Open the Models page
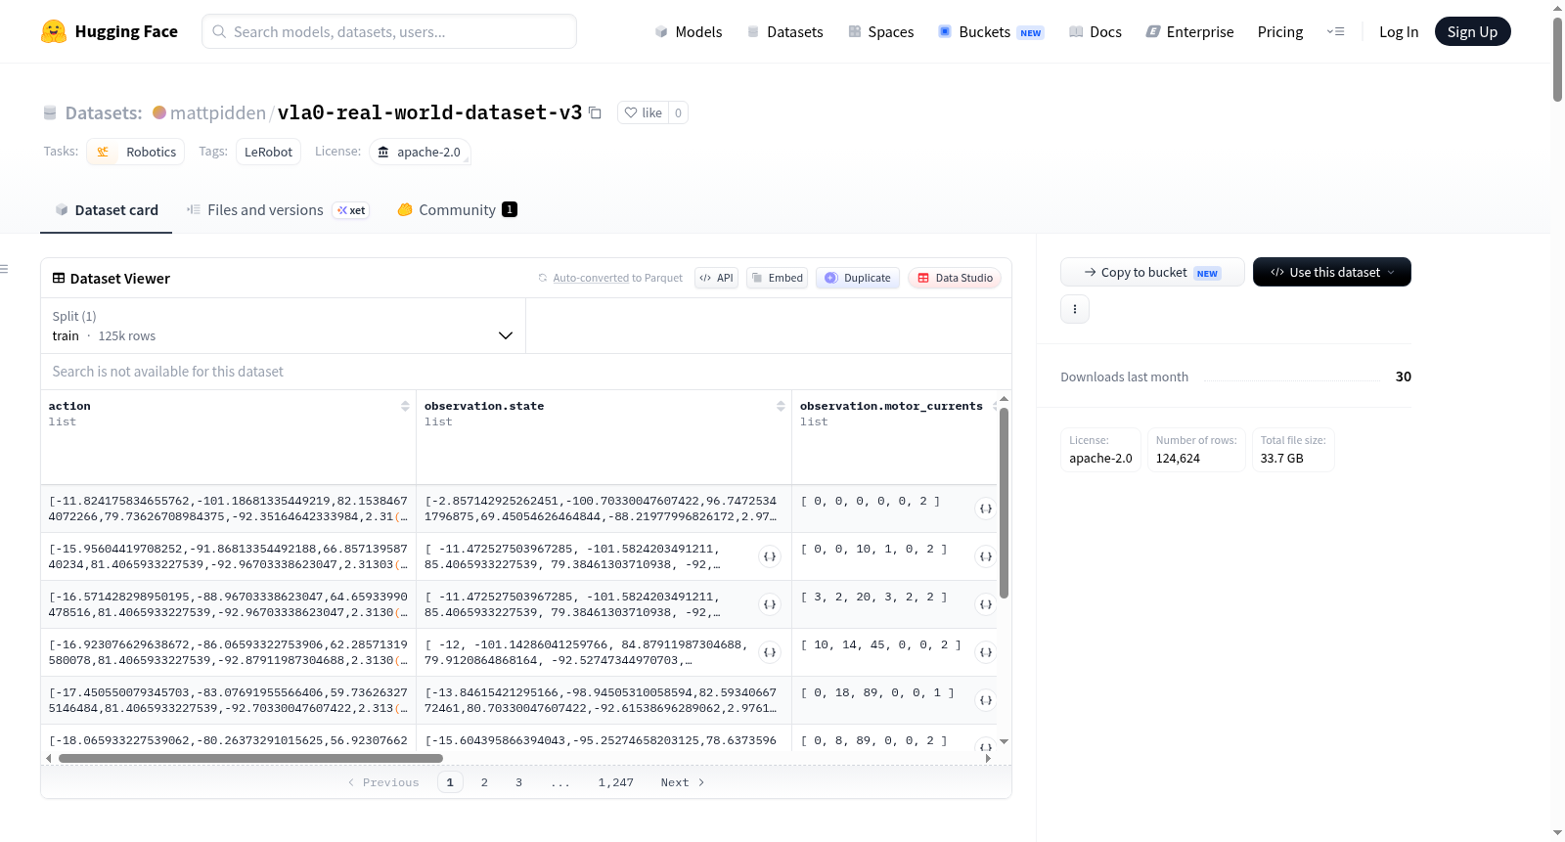This screenshot has height=842, width=1565. [x=689, y=31]
